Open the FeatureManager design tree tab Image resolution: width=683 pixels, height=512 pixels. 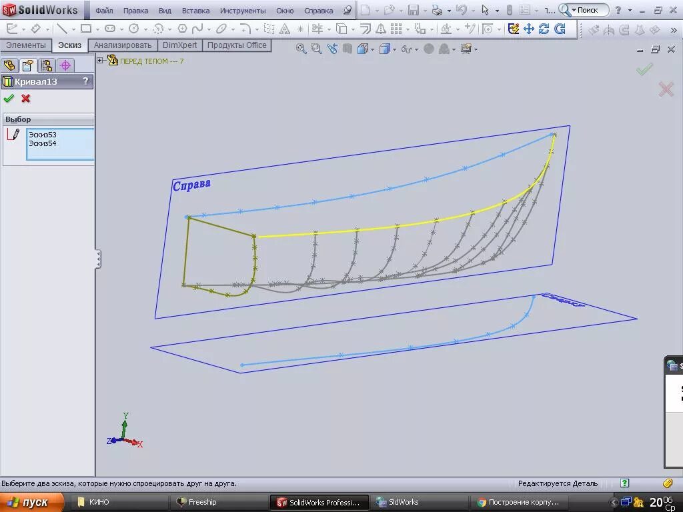coord(9,65)
